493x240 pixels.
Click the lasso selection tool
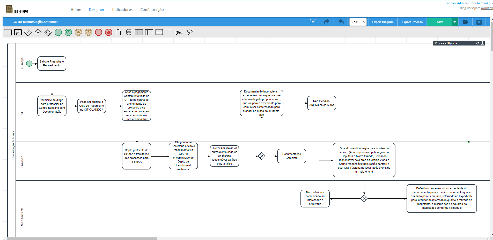pos(190,32)
